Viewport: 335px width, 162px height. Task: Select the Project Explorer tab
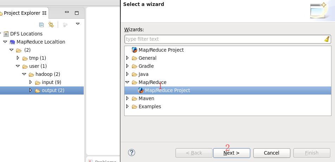(22, 13)
